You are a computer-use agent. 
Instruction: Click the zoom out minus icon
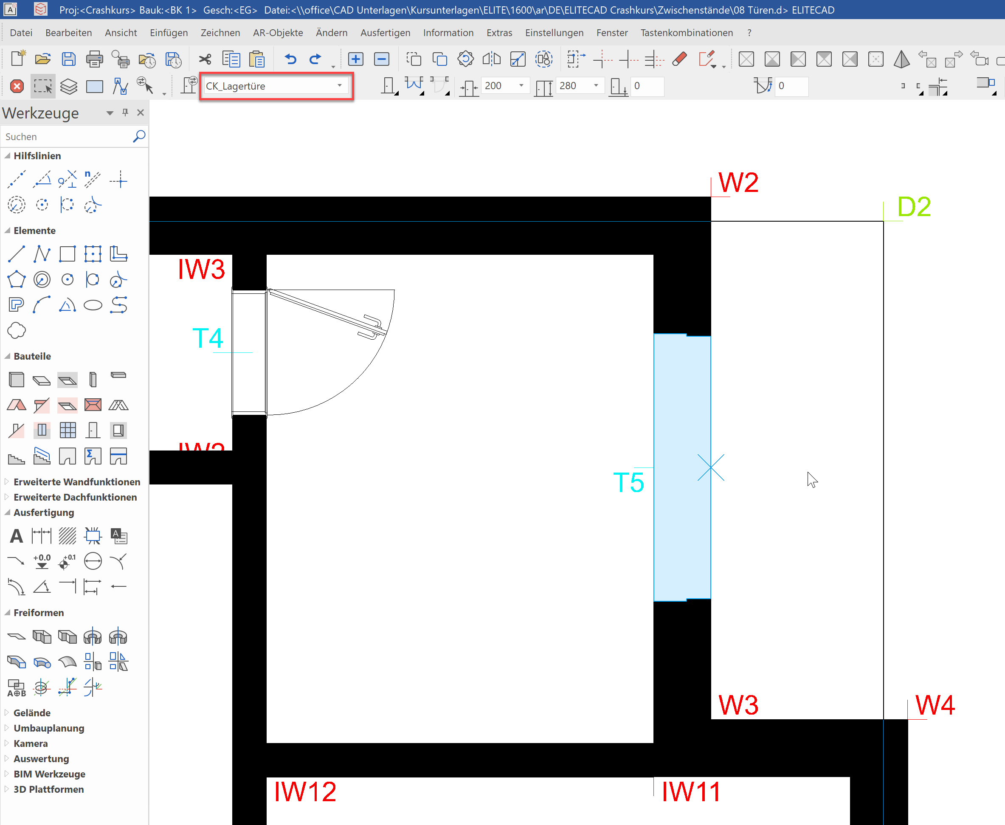[382, 59]
